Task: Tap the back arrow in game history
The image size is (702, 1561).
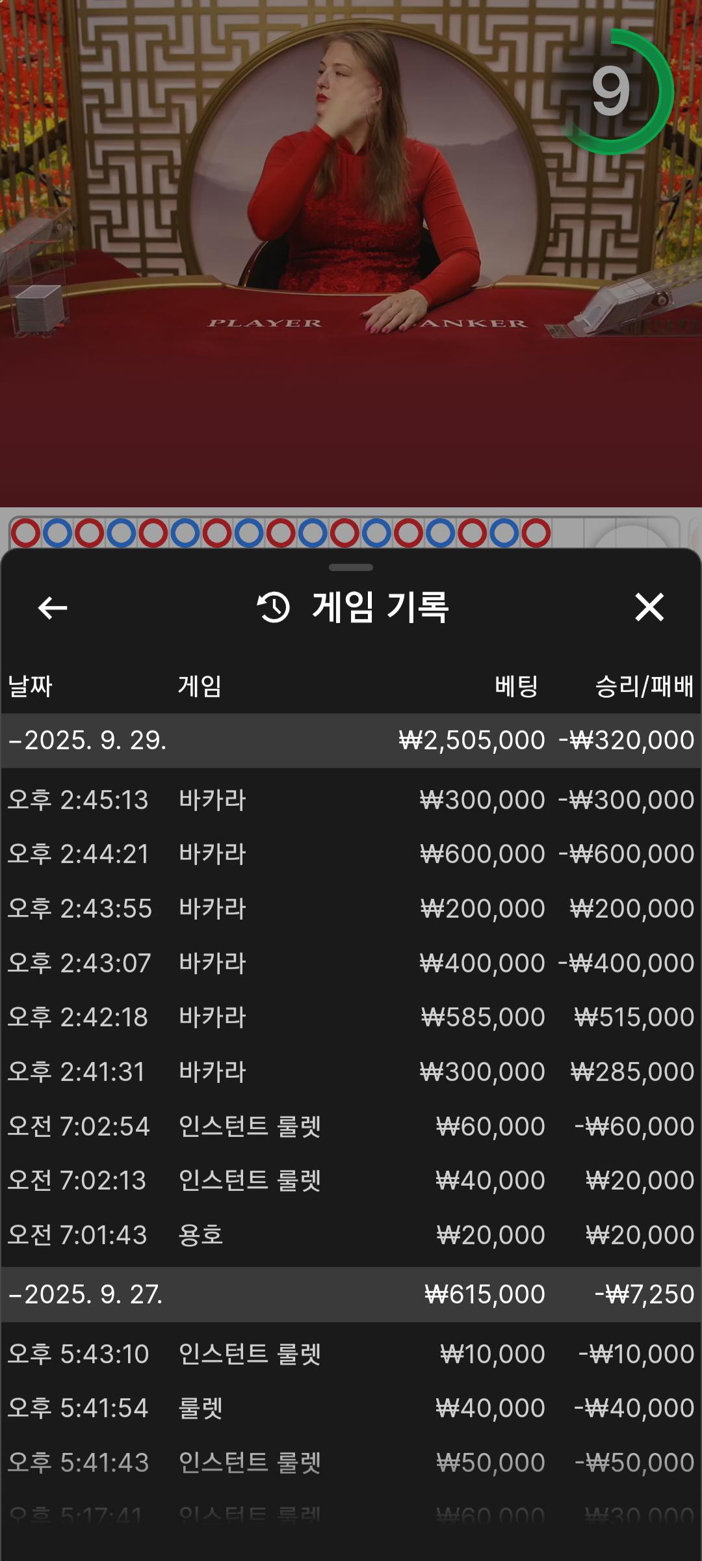Action: (53, 608)
